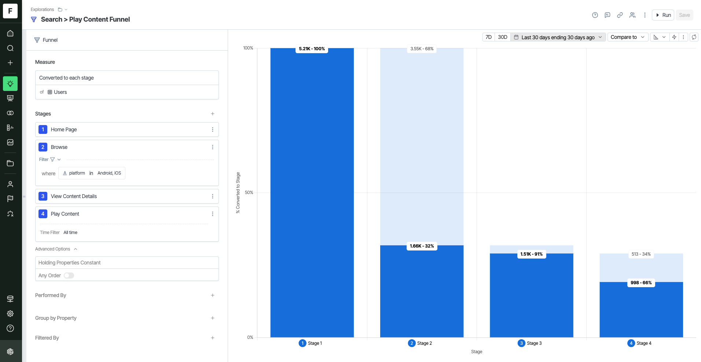Open the folder icon in sidebar
This screenshot has height=362, width=701.
tap(10, 163)
